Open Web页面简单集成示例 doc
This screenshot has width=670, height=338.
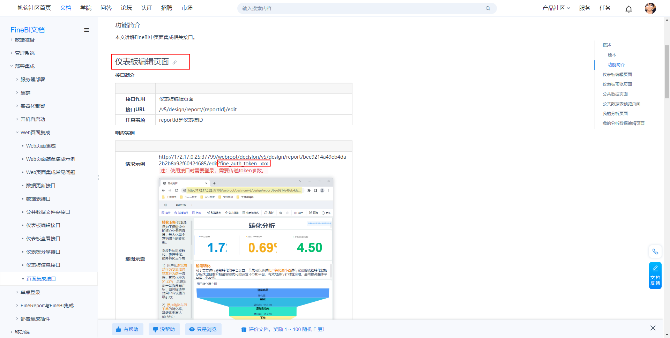(51, 159)
